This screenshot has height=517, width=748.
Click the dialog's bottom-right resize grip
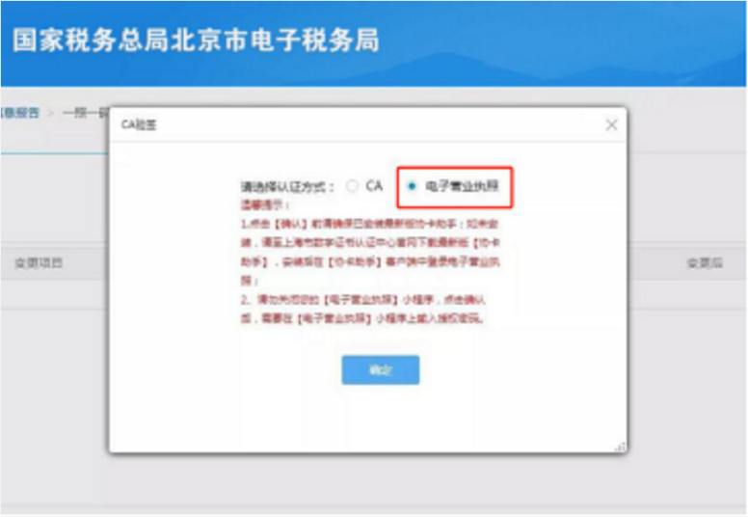(620, 447)
